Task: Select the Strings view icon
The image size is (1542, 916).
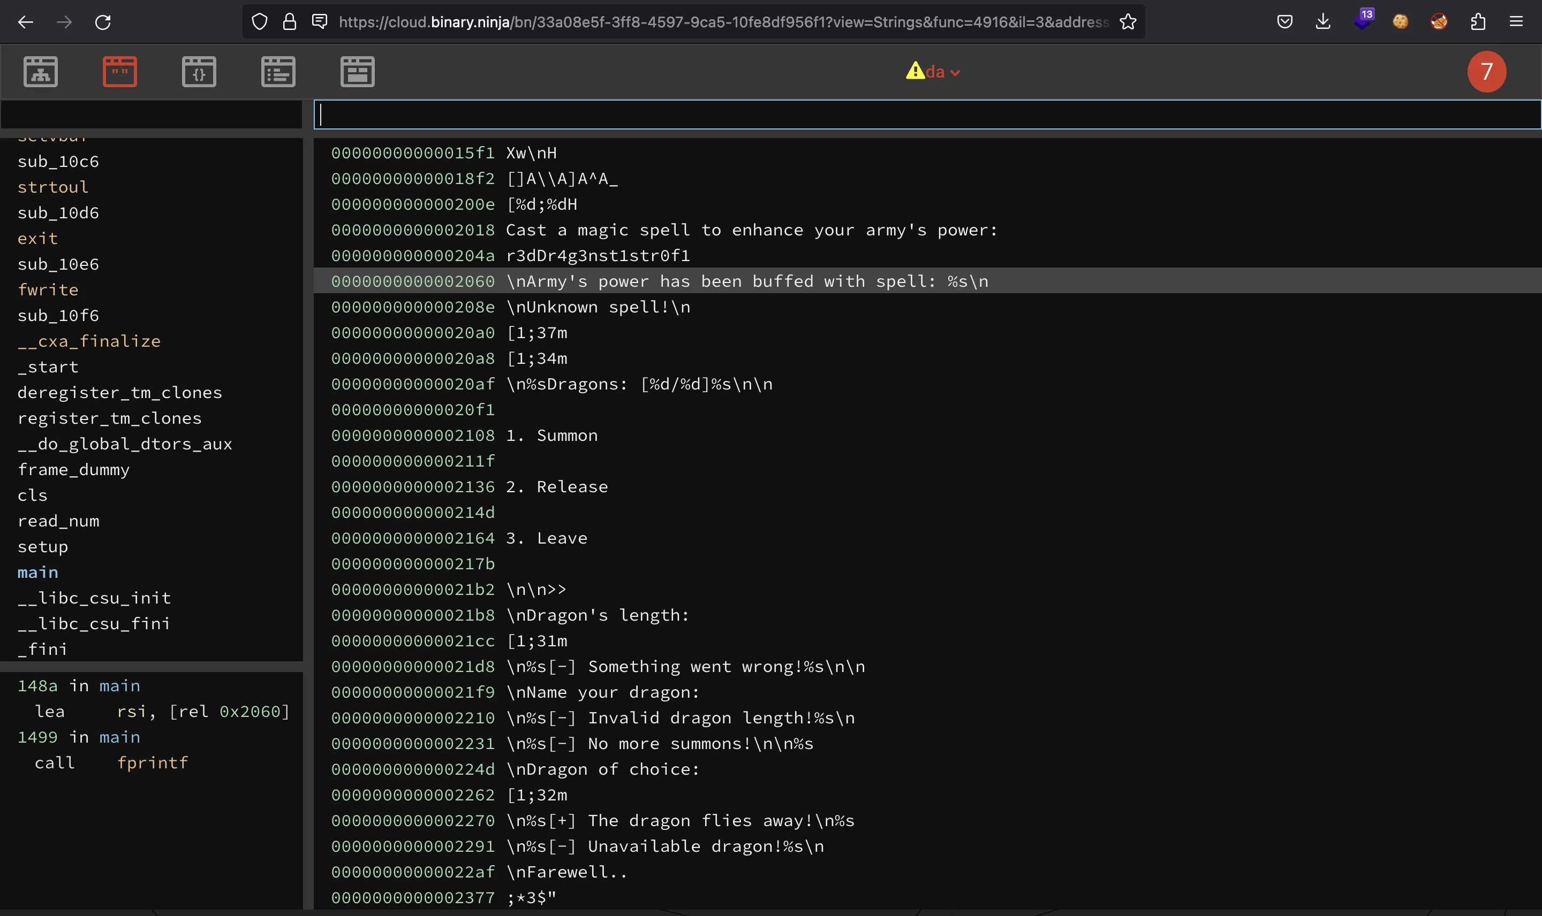Action: point(120,72)
